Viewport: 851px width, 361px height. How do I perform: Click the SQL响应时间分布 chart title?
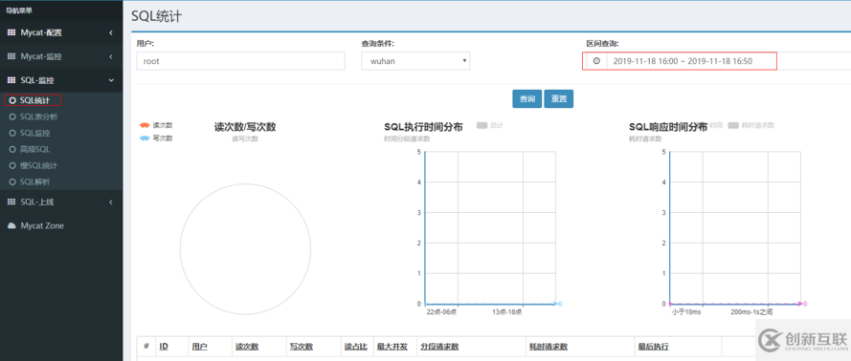click(x=668, y=127)
